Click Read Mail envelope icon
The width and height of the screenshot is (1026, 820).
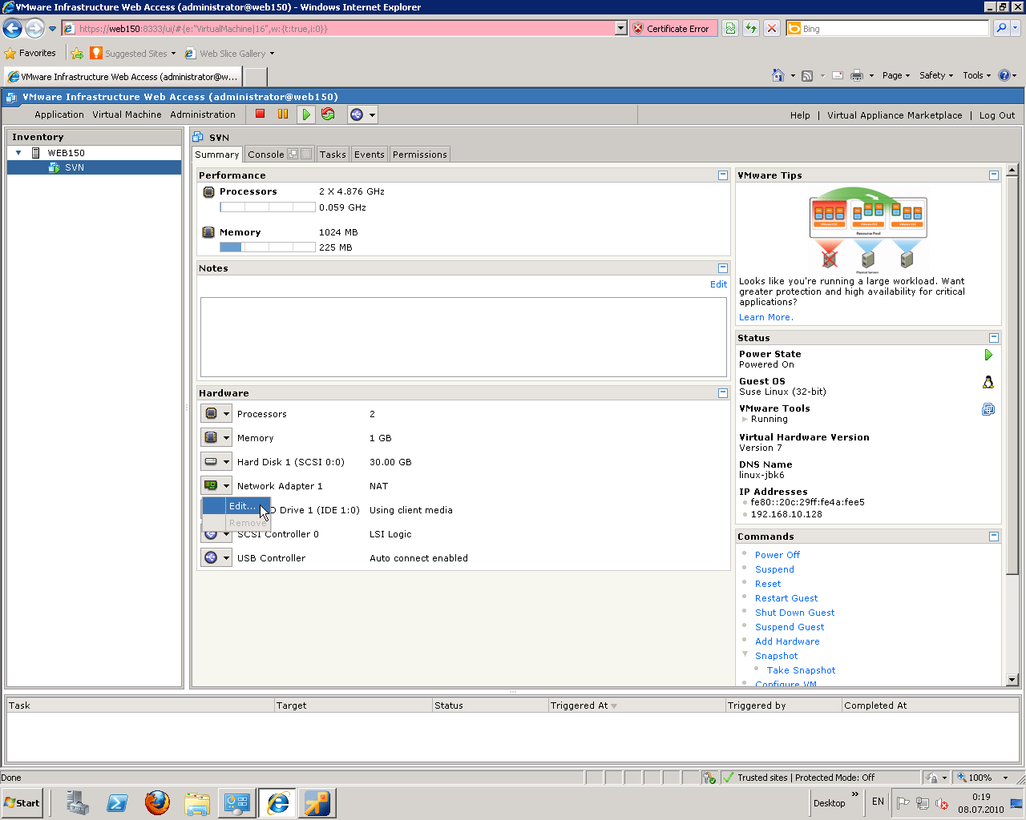pos(838,76)
